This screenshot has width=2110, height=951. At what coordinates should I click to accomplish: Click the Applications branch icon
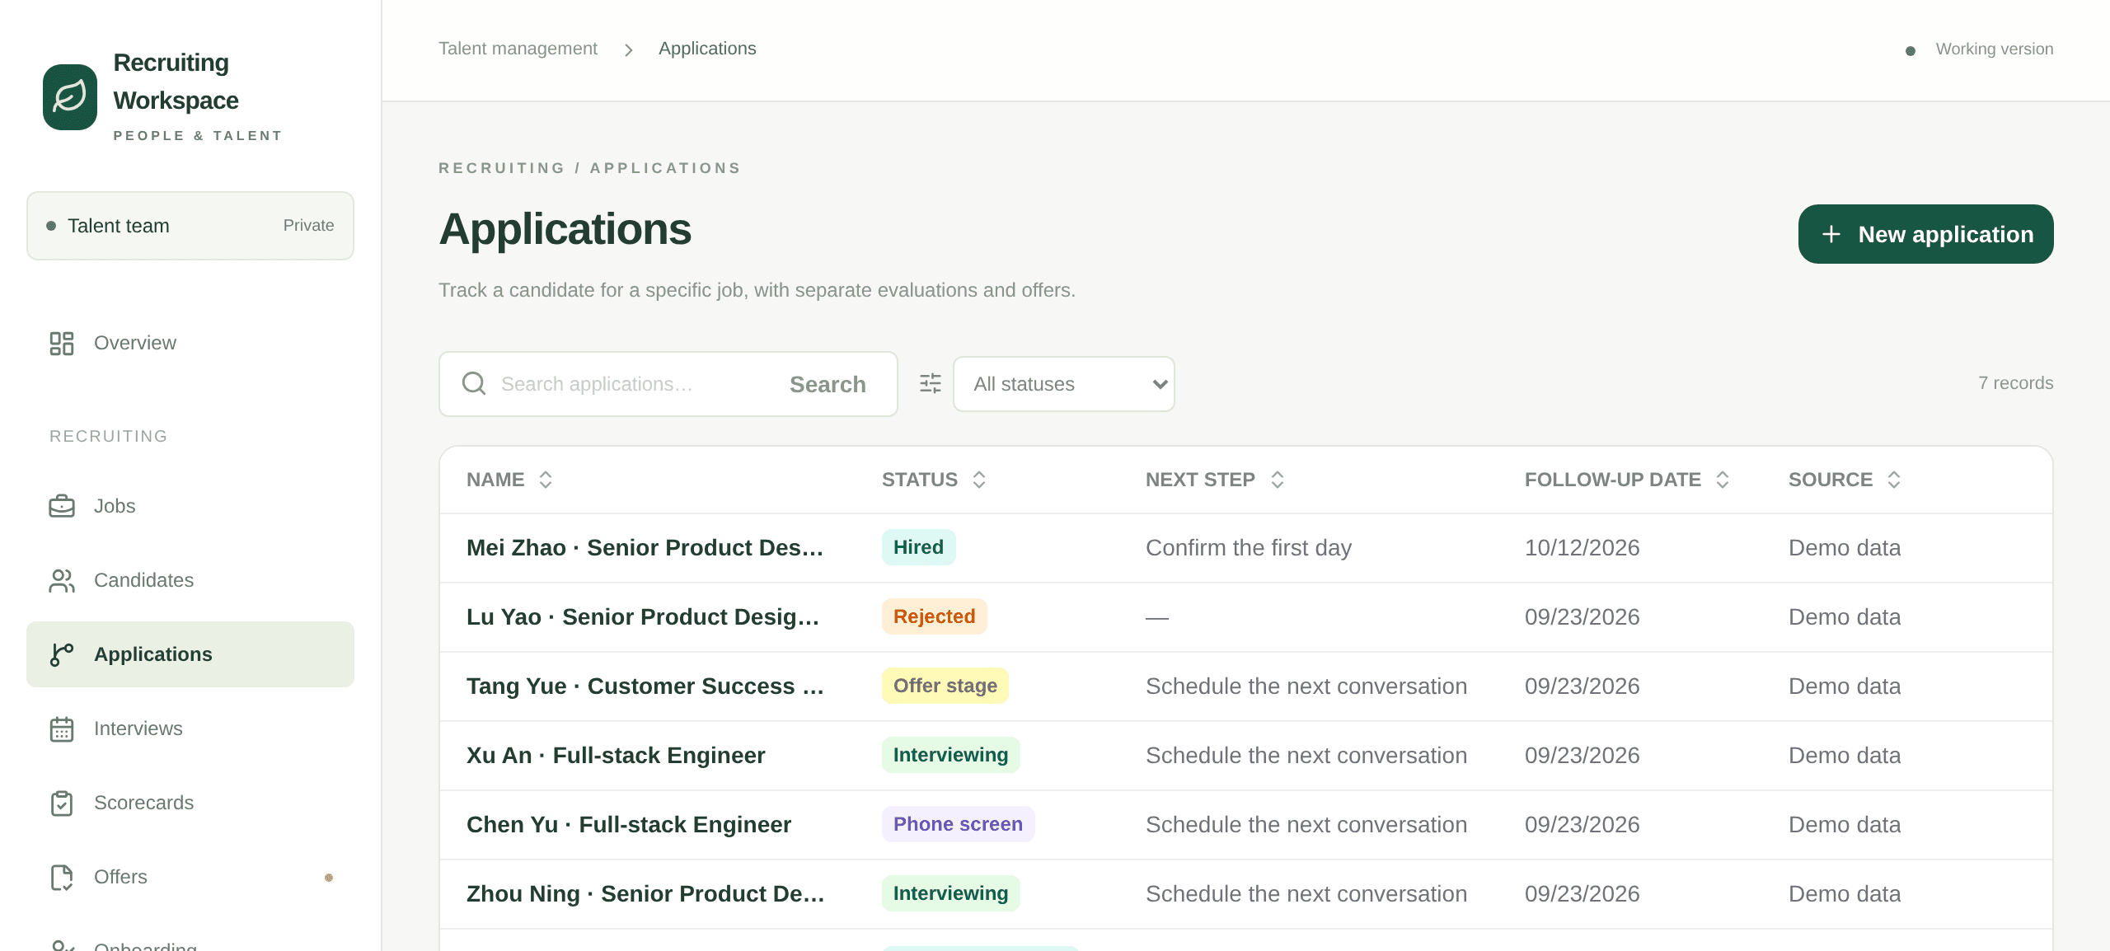(x=62, y=654)
